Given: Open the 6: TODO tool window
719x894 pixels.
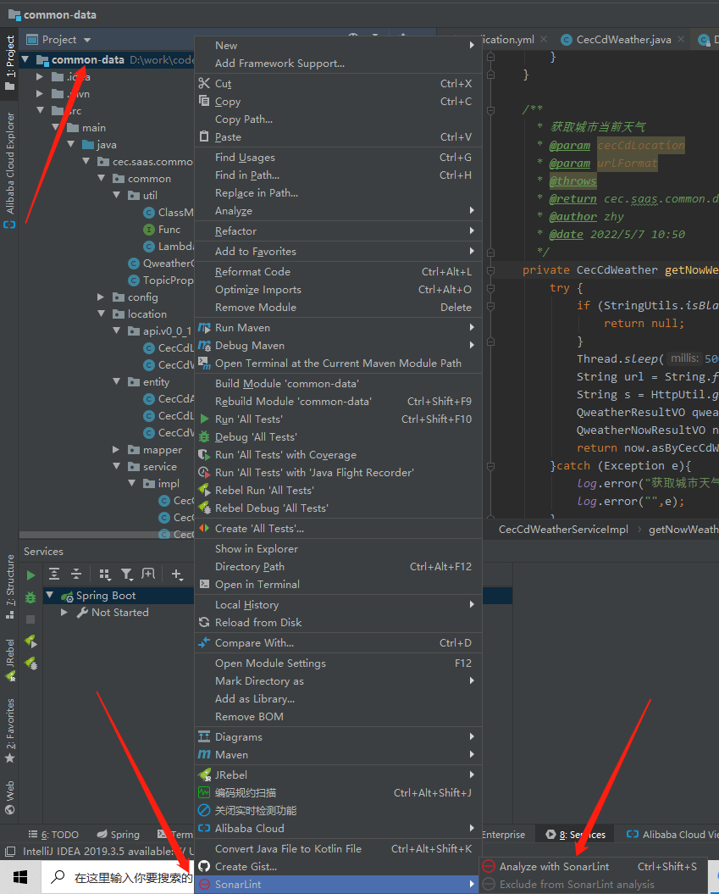Looking at the screenshot, I should click(x=53, y=834).
